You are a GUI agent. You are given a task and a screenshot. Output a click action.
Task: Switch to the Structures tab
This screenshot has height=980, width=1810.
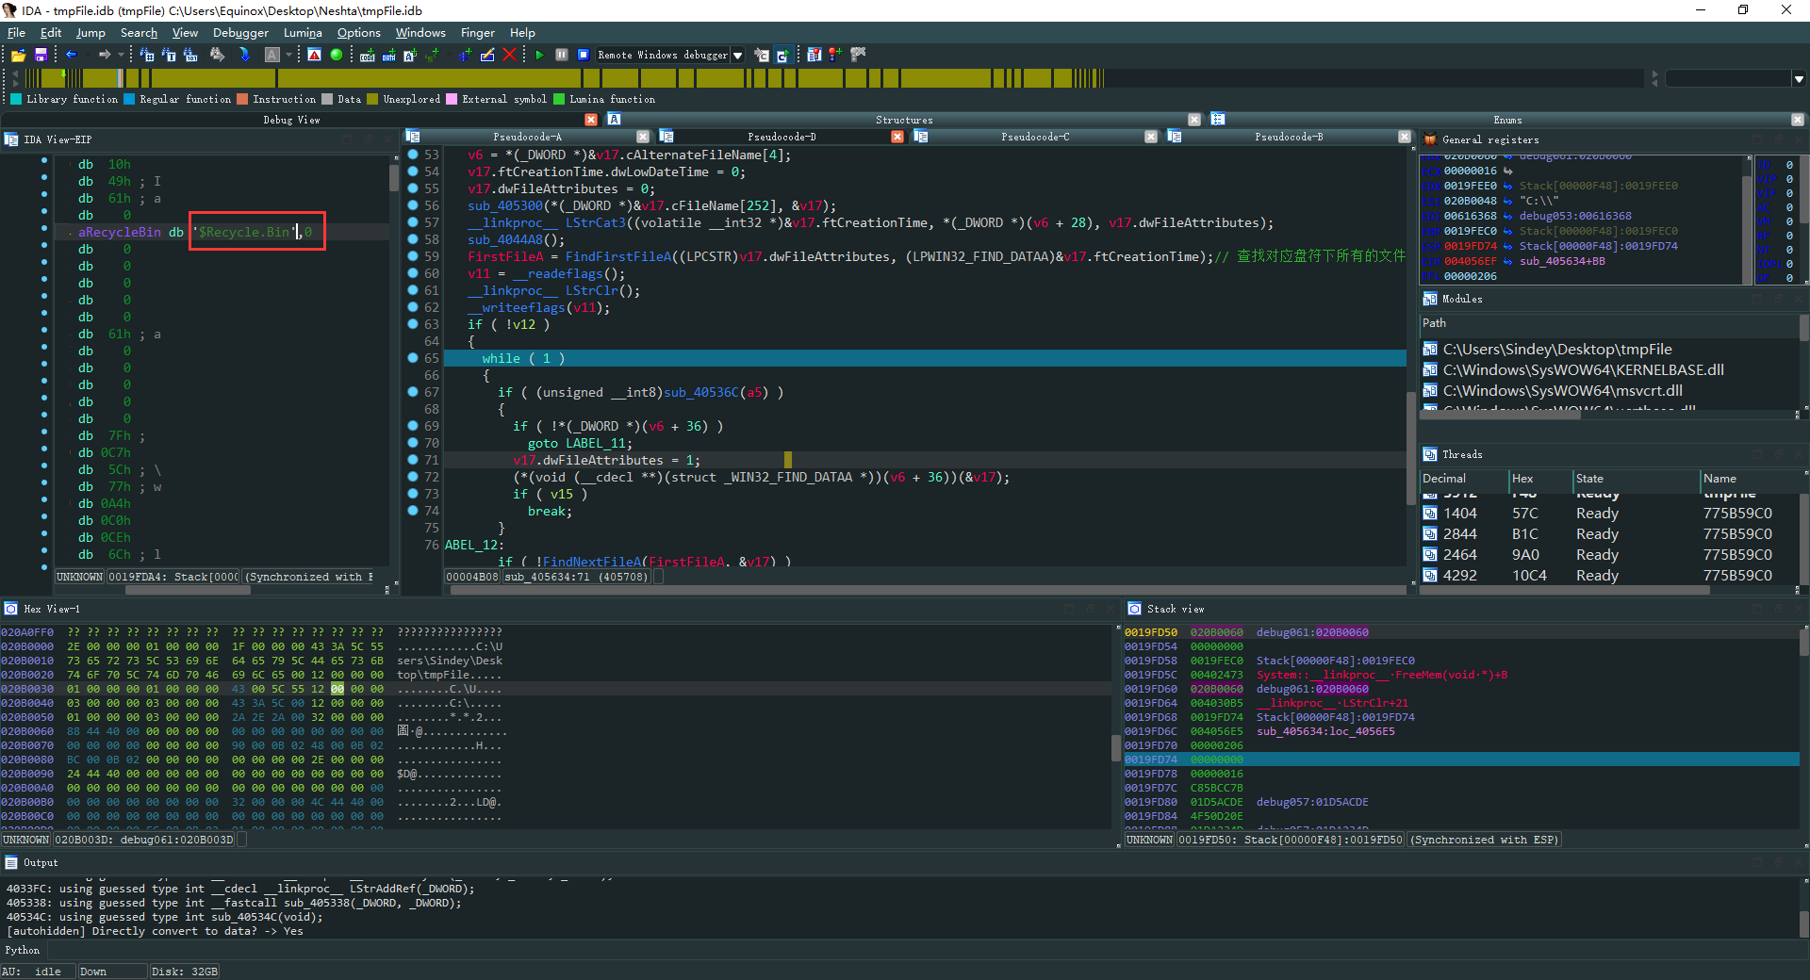click(x=903, y=120)
